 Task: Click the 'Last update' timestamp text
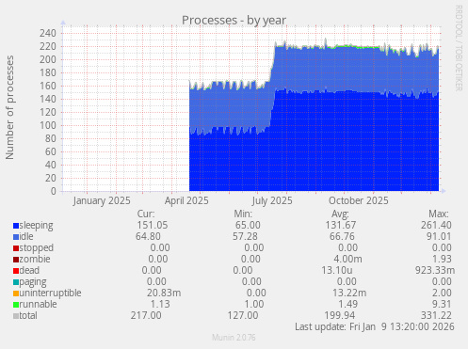point(375,326)
